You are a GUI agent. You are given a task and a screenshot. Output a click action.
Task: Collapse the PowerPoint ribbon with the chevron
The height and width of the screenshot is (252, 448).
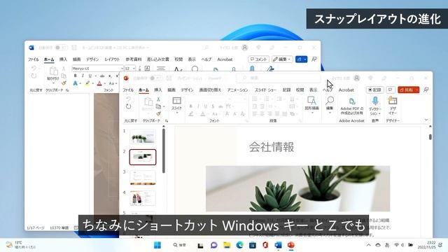426,120
